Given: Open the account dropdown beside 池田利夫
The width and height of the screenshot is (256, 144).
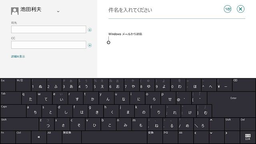Looking at the screenshot, I should (58, 12).
